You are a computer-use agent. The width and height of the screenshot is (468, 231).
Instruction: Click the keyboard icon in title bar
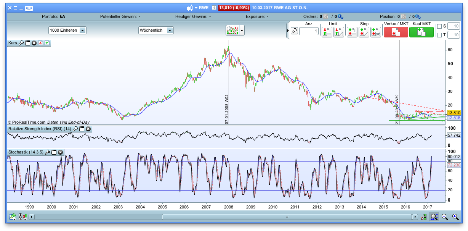tap(29, 8)
